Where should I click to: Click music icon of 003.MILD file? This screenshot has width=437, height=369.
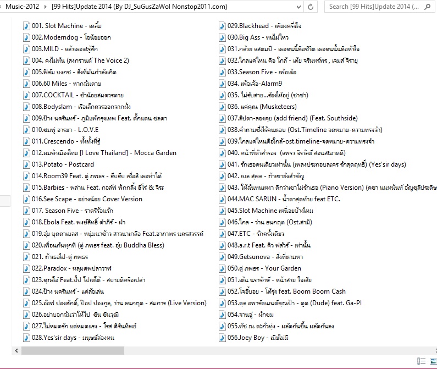26,49
